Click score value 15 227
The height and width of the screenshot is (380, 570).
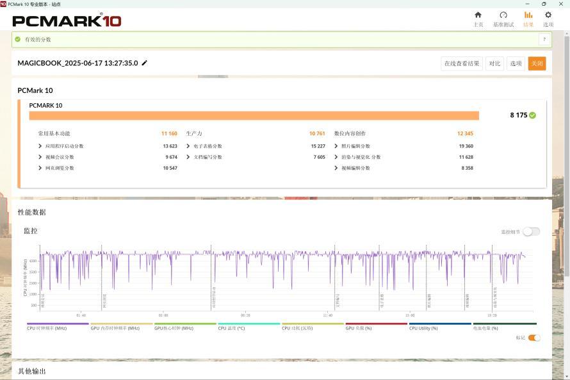pyautogui.click(x=318, y=146)
